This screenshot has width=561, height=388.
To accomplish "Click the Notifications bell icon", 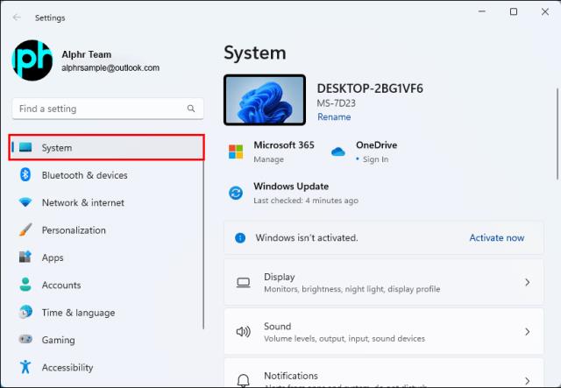I will (x=244, y=380).
